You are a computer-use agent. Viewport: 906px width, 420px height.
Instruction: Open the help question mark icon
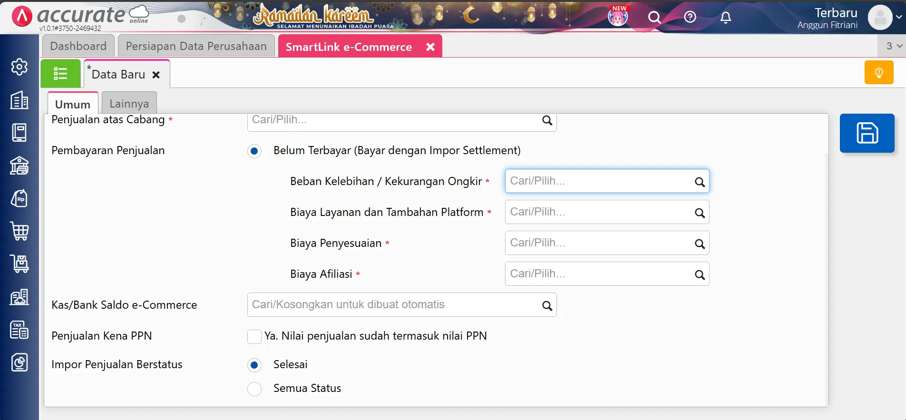(x=690, y=17)
